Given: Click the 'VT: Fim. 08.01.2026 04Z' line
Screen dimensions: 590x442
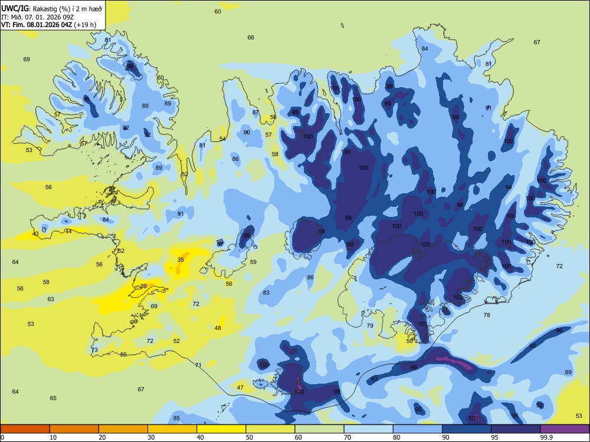Looking at the screenshot, I should pos(37,25).
